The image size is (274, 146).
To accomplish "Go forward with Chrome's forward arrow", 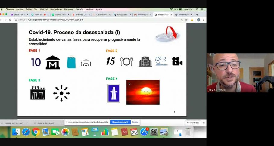I will [6, 20].
